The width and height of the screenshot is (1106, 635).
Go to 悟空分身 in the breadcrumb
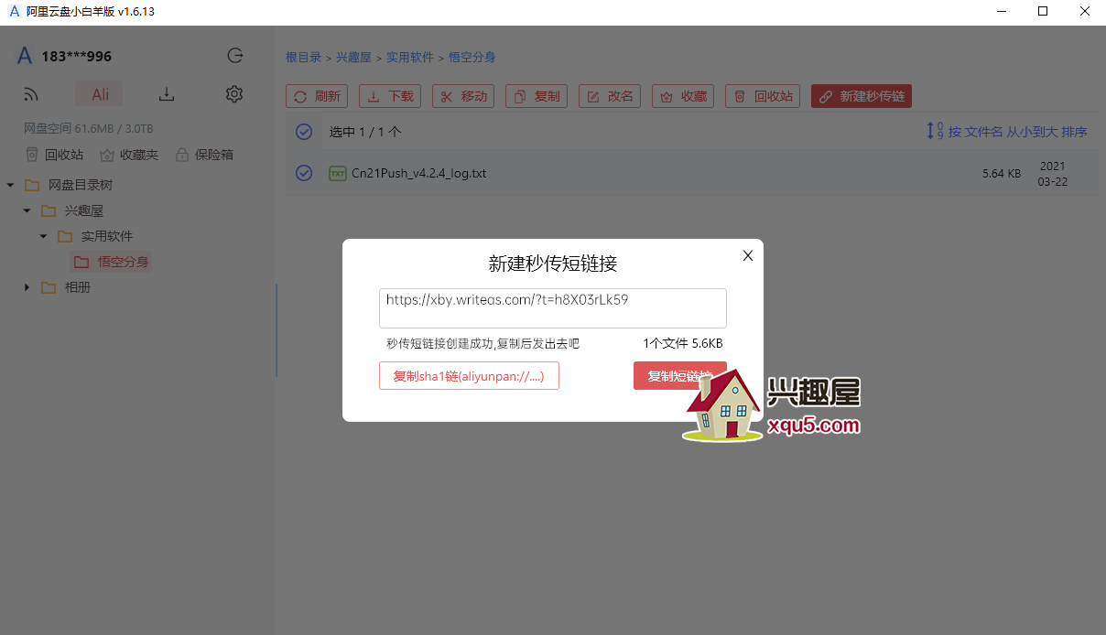[472, 57]
